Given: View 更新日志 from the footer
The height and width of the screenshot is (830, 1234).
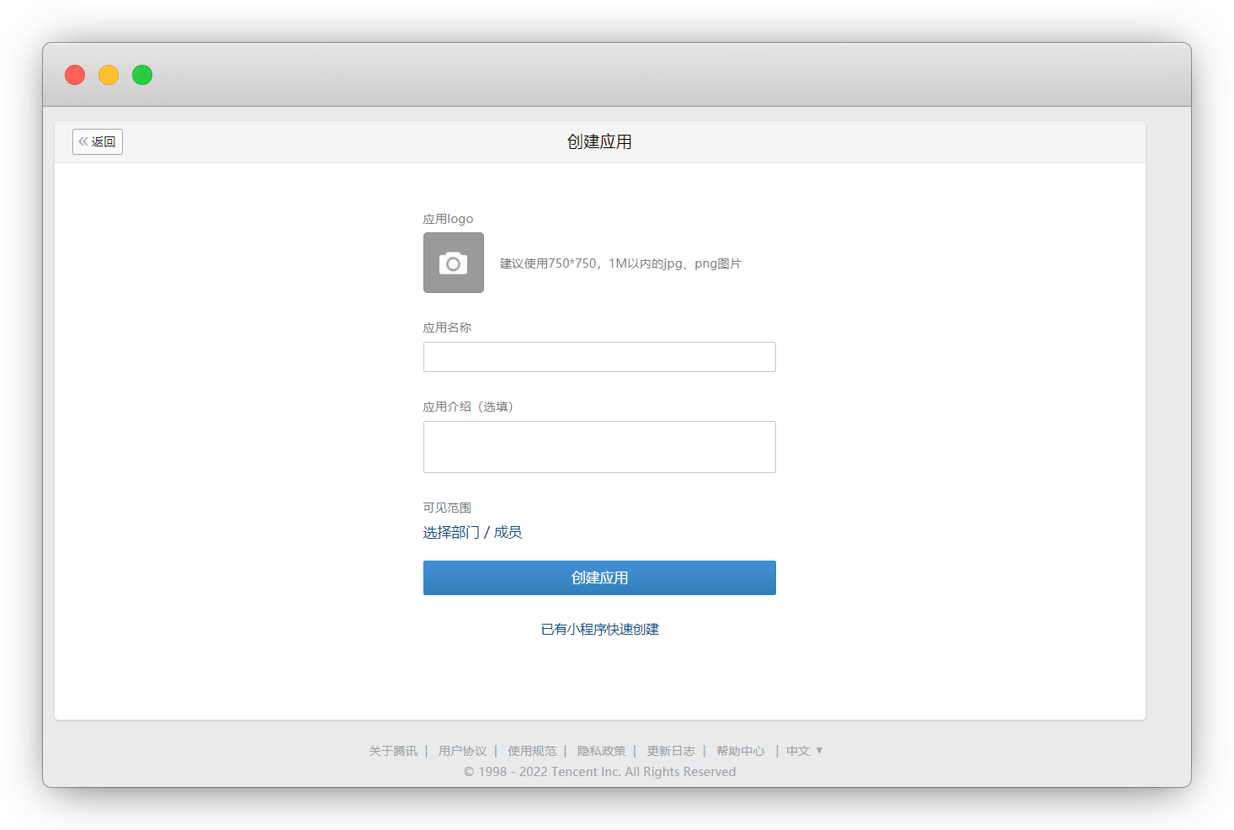Looking at the screenshot, I should click(x=671, y=751).
